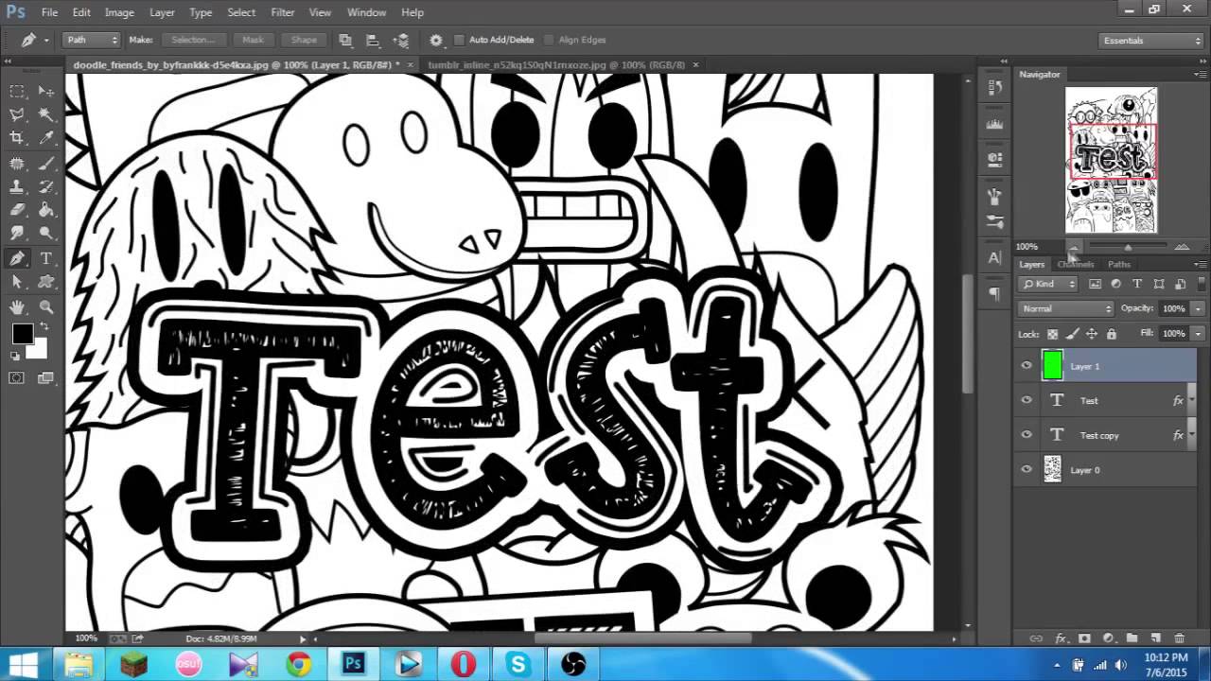Select the Hand tool

[x=17, y=306]
